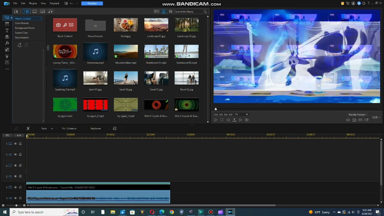Adjust preview volume speaker icon
The height and width of the screenshot is (216, 384).
[x=348, y=120]
